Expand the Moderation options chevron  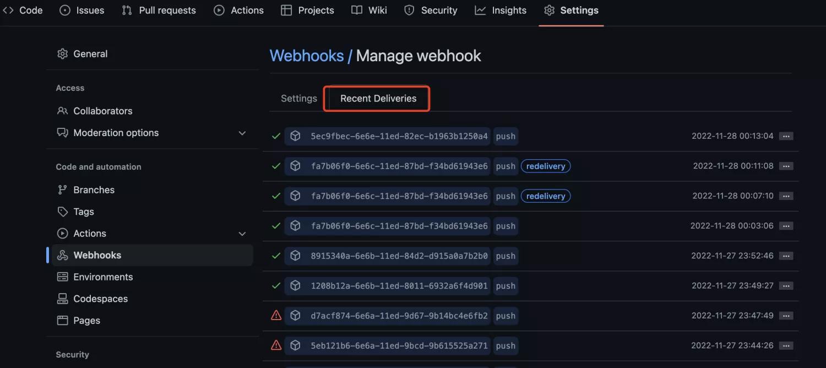pos(242,133)
